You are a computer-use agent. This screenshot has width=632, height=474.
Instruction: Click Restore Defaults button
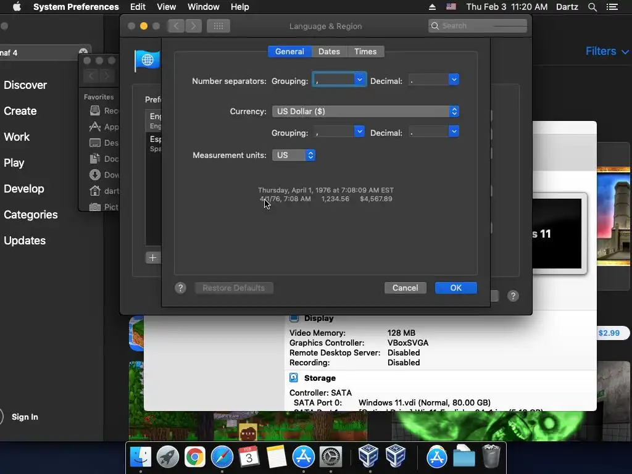[x=234, y=288]
